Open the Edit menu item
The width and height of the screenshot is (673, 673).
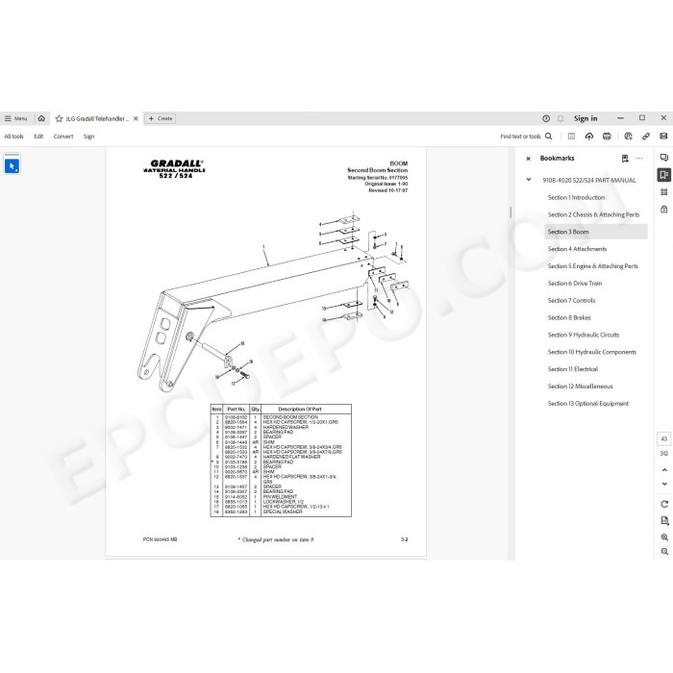pos(38,137)
